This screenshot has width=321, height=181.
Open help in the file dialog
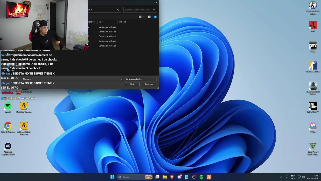pos(155,17)
